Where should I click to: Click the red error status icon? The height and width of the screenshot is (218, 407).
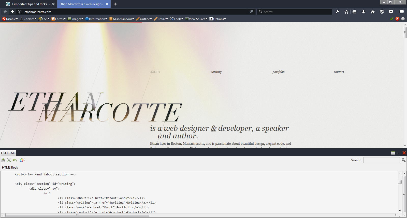pos(397,19)
